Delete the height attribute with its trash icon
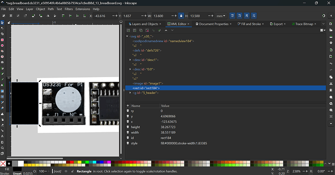This screenshot has width=335, height=175. pyautogui.click(x=128, y=127)
